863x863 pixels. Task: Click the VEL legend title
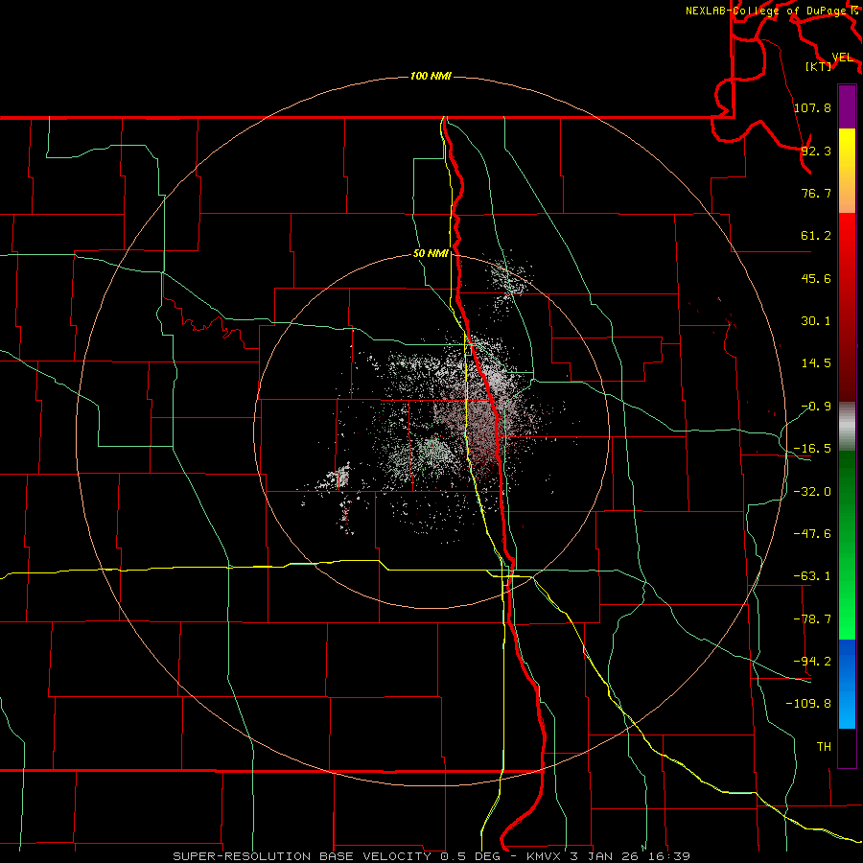click(x=842, y=58)
